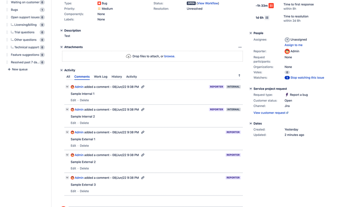The image size is (338, 207).
Task: Collapse the Attachments section
Action: [61, 47]
